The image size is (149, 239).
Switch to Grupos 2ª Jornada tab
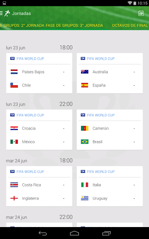point(22,25)
